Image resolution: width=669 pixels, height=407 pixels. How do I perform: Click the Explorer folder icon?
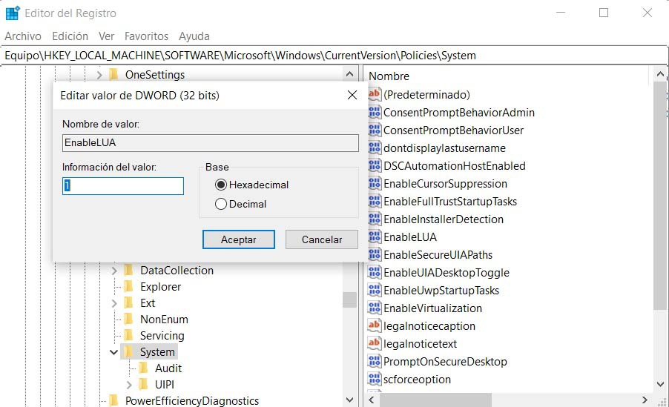tap(128, 287)
